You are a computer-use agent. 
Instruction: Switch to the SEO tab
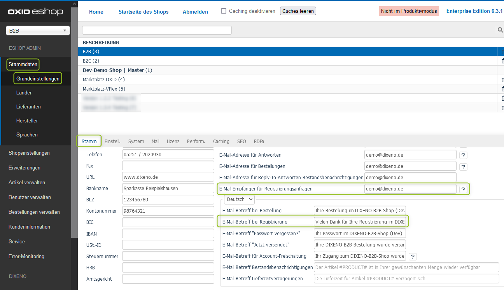pyautogui.click(x=241, y=141)
